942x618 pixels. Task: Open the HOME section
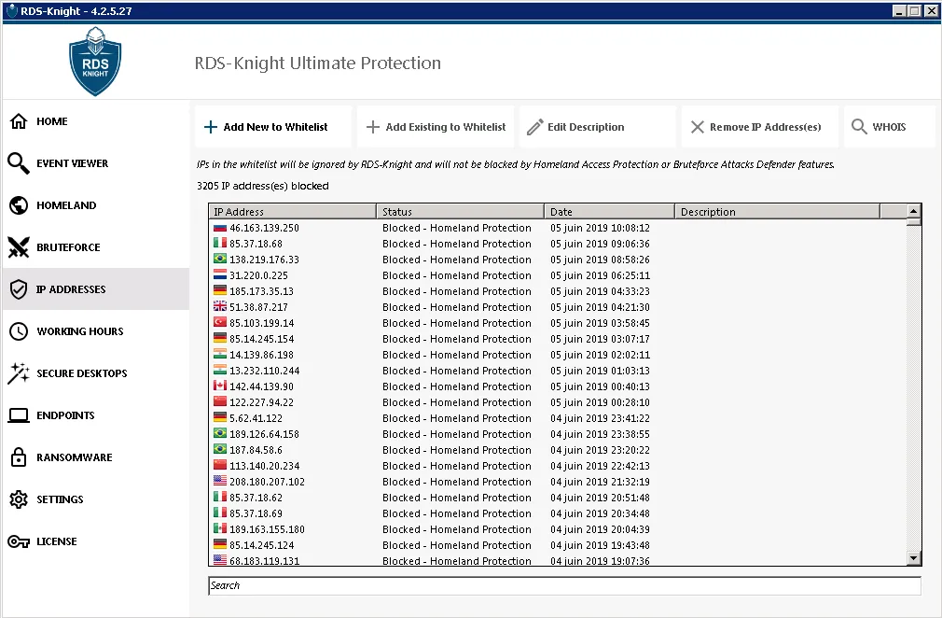(95, 121)
